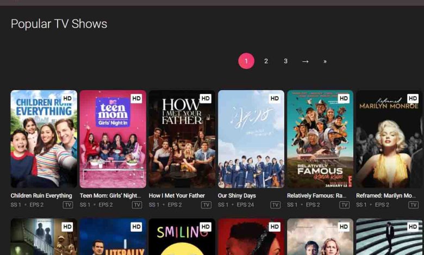This screenshot has width=424, height=255.
Task: Jump to last page with double chevron
Action: coord(325,61)
